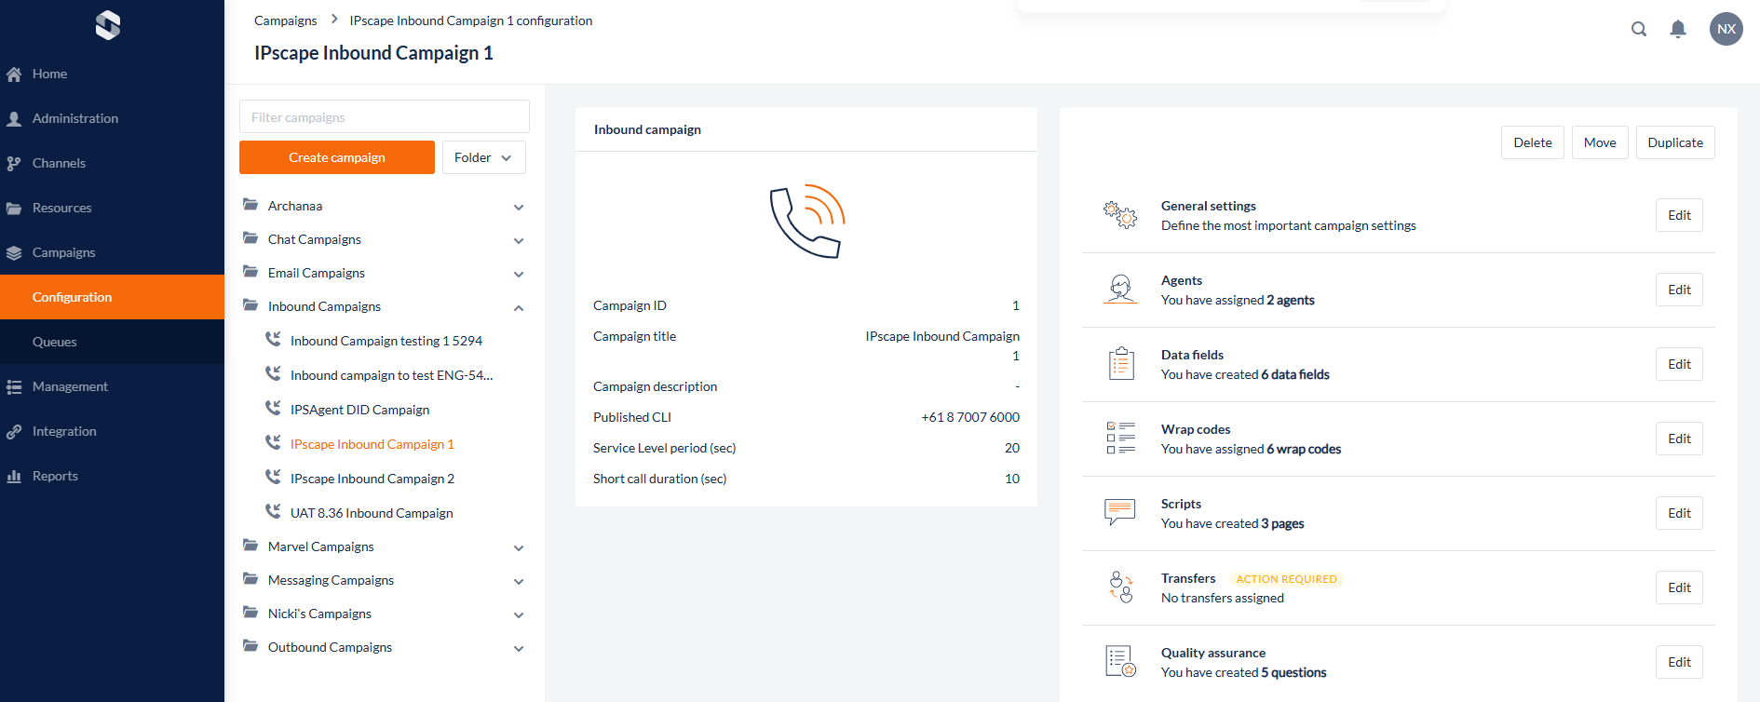The height and width of the screenshot is (702, 1760).
Task: Click the Campaigns layers icon
Action: tap(14, 252)
